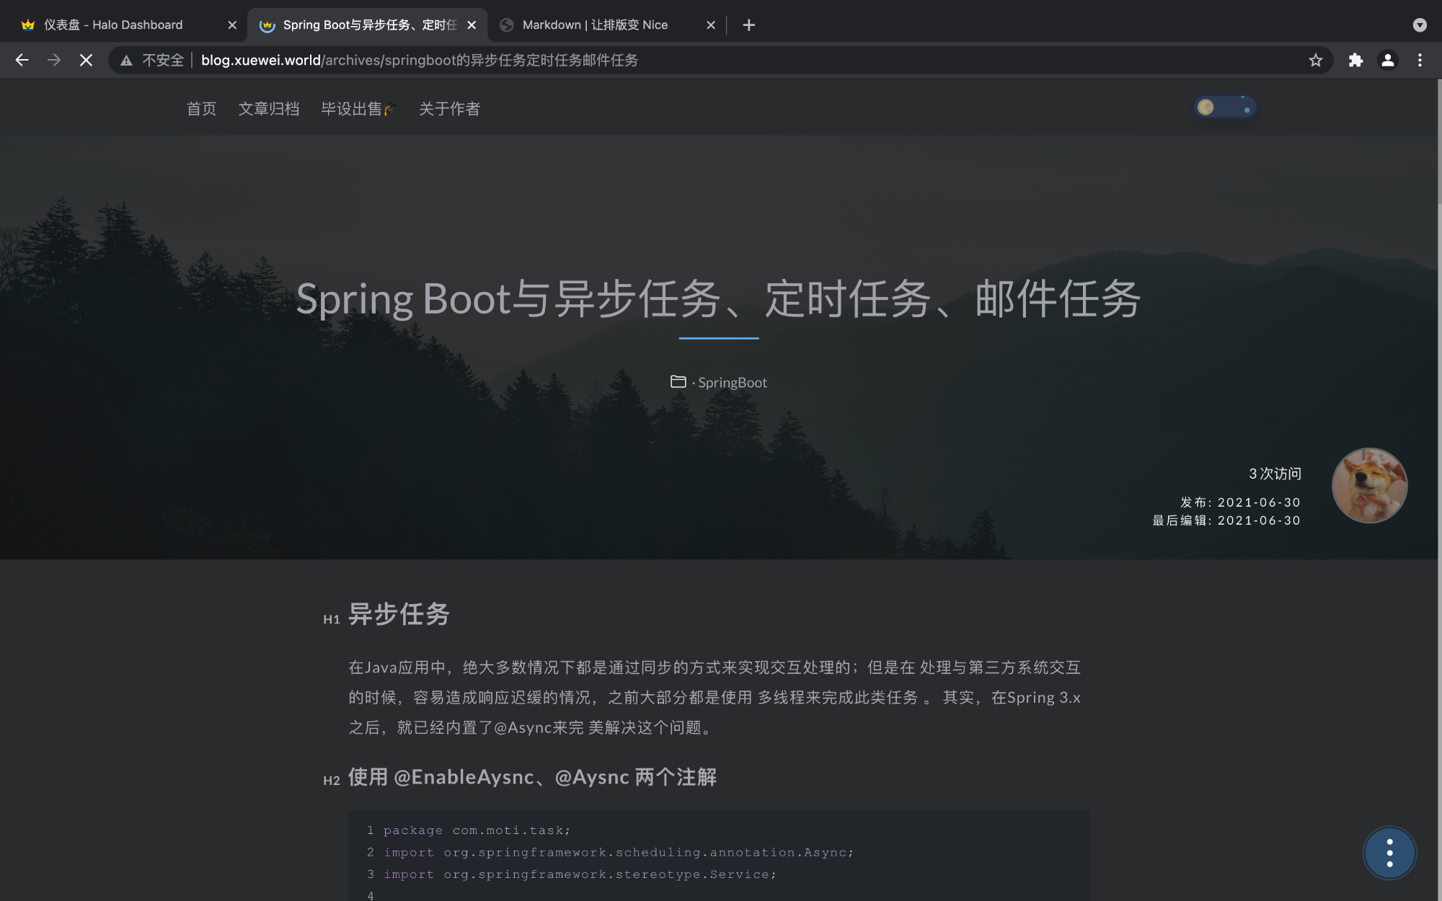1442x901 pixels.
Task: Stop loading the page
Action: point(86,61)
